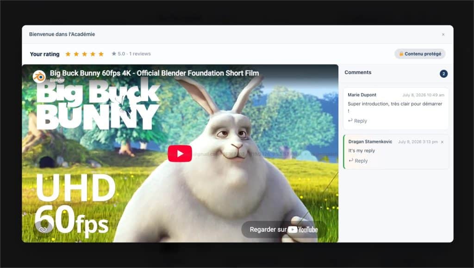Open Regarder sur YouTube link

[x=284, y=230]
